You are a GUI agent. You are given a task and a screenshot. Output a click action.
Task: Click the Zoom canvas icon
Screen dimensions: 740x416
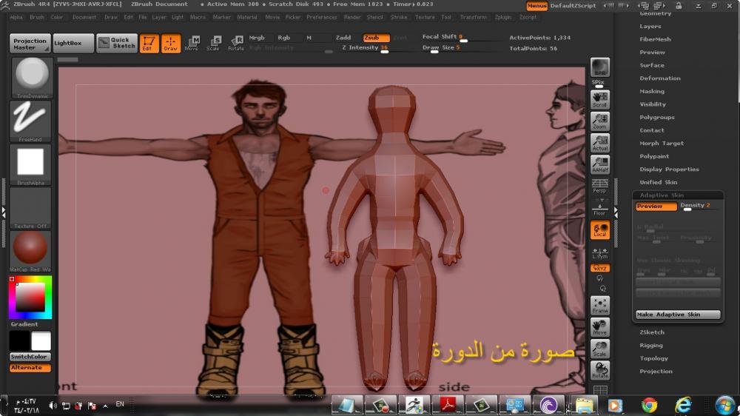click(x=600, y=121)
